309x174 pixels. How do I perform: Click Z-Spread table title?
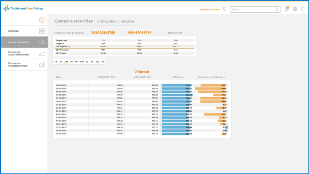142,72
